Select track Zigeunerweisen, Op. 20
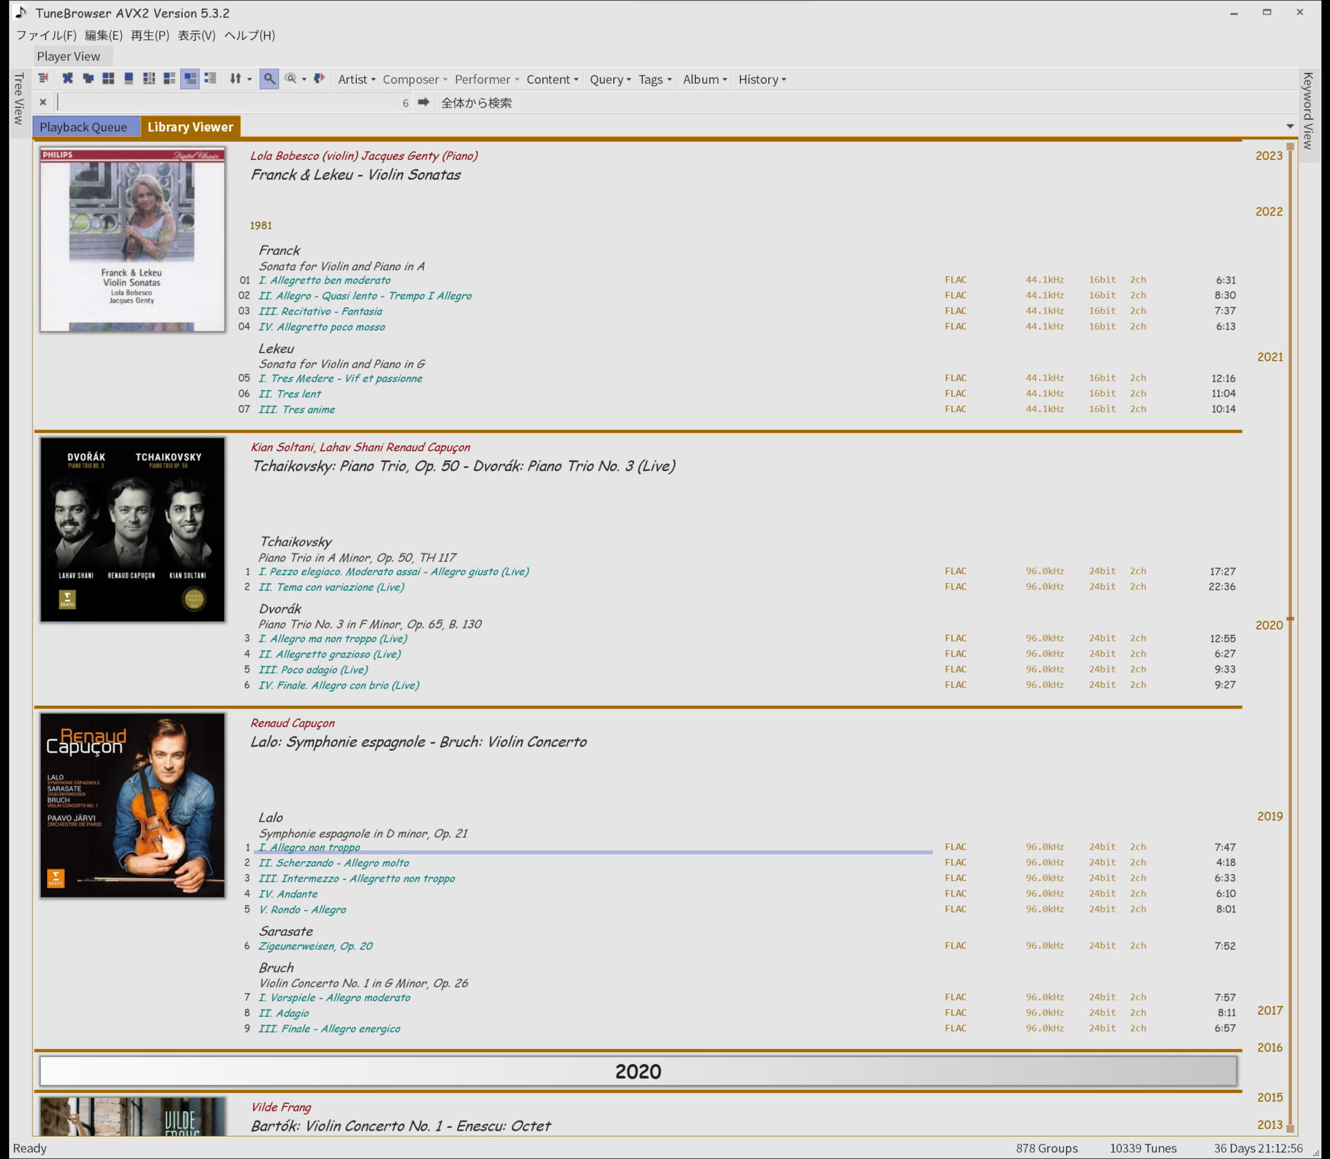The image size is (1330, 1159). (x=315, y=946)
